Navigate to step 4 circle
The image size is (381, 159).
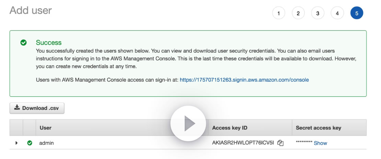click(337, 13)
